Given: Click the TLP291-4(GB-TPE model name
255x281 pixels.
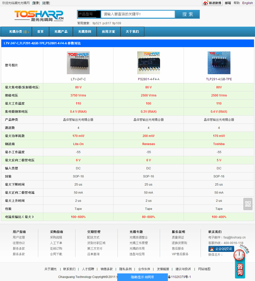Looking at the screenshot, I should point(219,79).
